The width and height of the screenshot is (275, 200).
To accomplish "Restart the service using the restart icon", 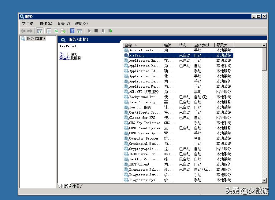I will [x=111, y=31].
